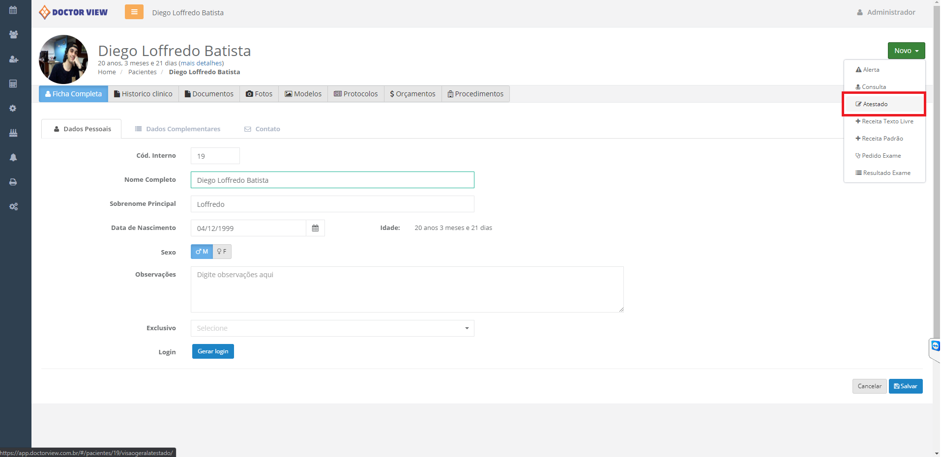
Task: Toggle the orange hamburger menu button
Action: (x=134, y=12)
